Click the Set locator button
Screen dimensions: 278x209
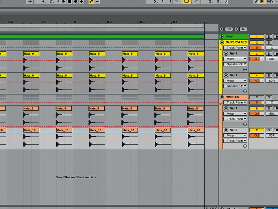(x=229, y=29)
